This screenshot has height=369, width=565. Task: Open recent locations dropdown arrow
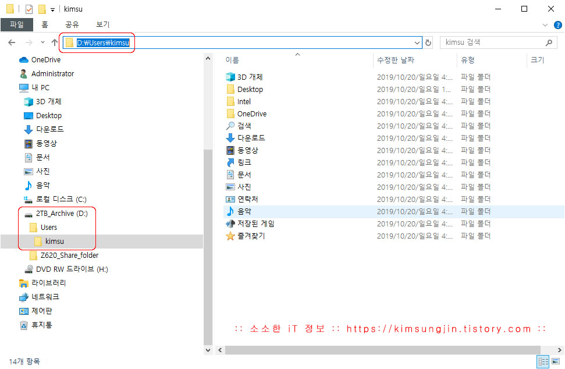coord(42,42)
